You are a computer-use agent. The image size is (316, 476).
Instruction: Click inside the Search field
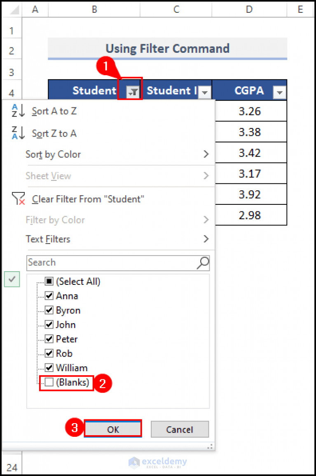point(103,263)
